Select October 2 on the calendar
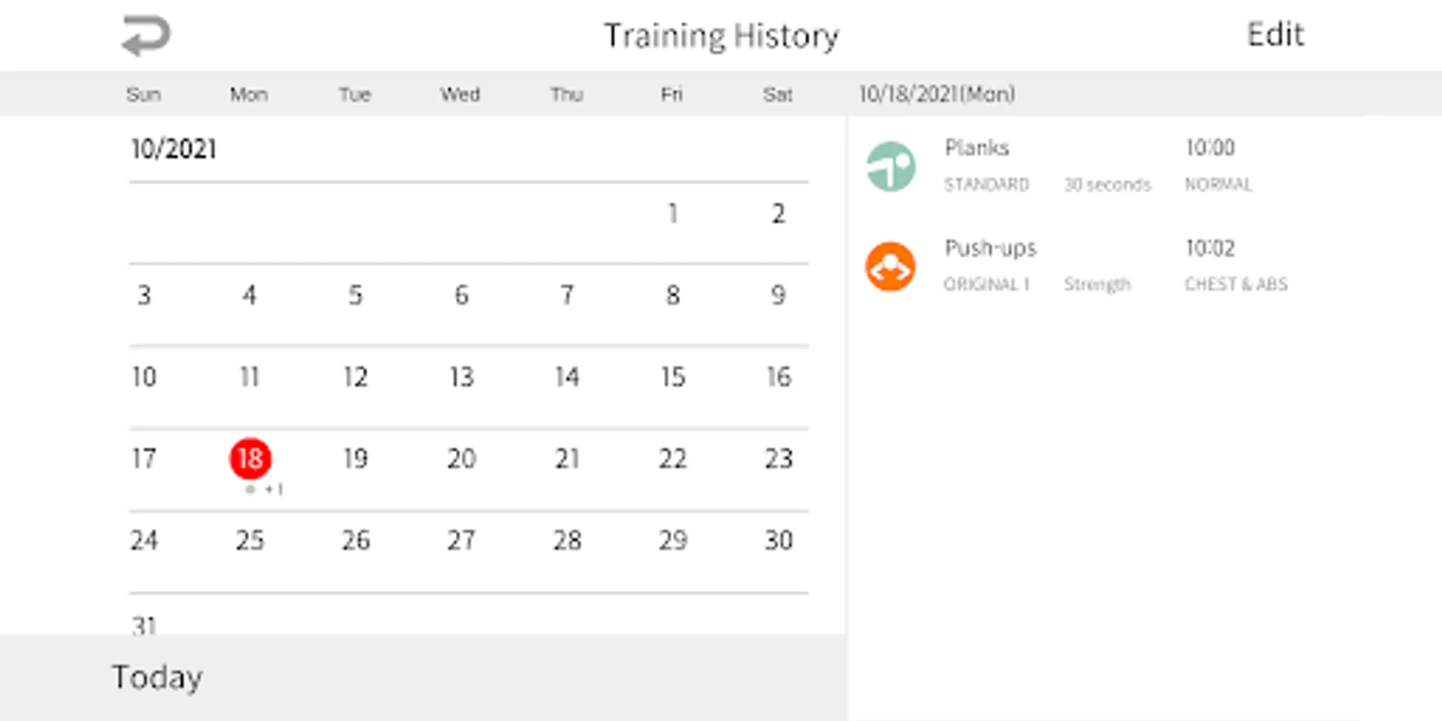Image resolution: width=1442 pixels, height=721 pixels. click(778, 214)
